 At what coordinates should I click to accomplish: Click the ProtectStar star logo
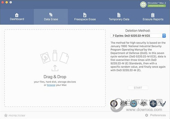click(6, 115)
